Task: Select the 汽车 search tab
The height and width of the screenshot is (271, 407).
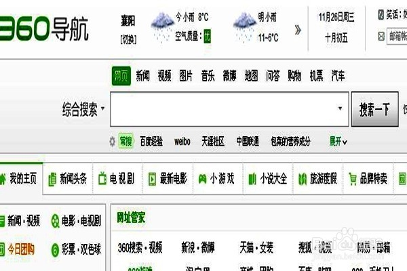Action: pyautogui.click(x=338, y=76)
